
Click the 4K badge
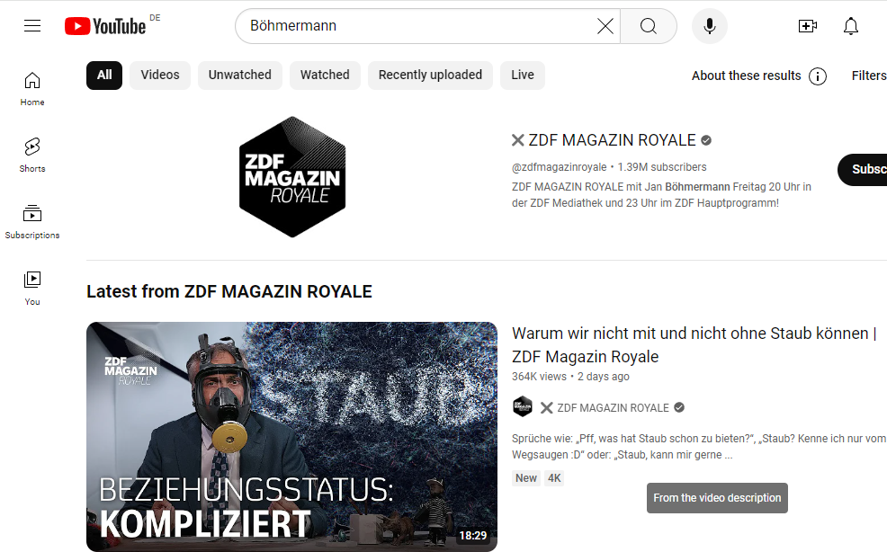(554, 478)
